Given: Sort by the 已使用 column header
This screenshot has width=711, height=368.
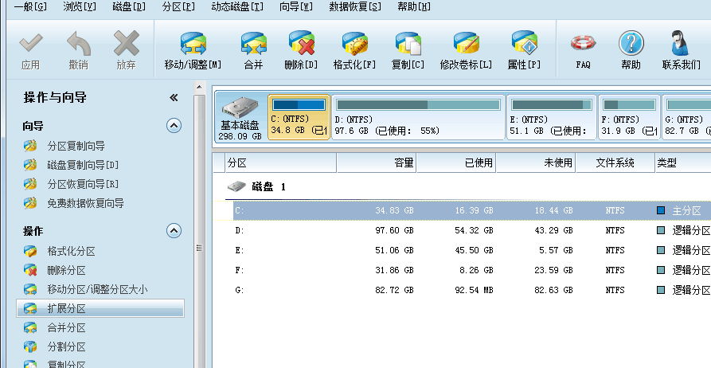Looking at the screenshot, I should [x=456, y=163].
